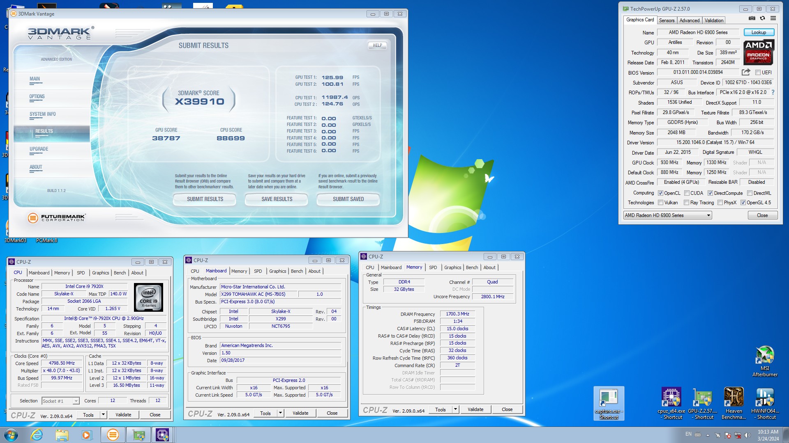Open Bench tab in CPU-Z Mainboard window
Screen dimensions: 789x443
click(297, 271)
